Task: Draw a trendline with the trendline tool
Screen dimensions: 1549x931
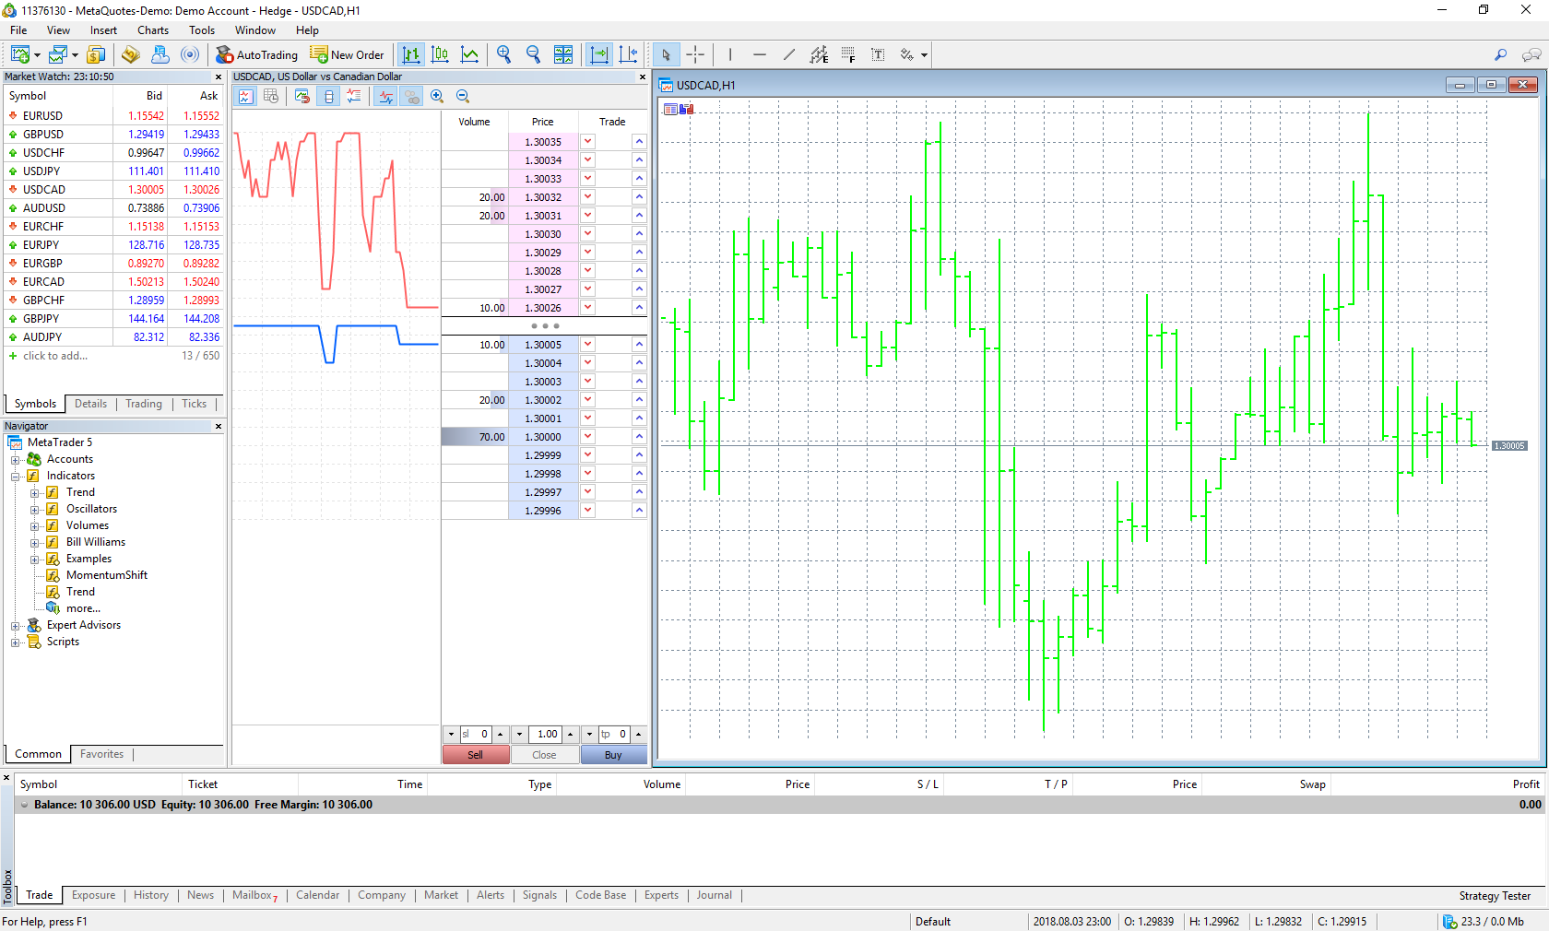Action: [788, 55]
